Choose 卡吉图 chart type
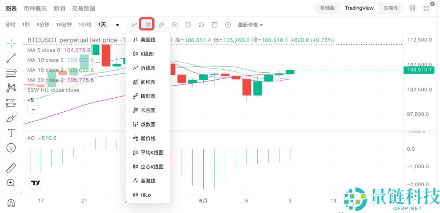Image resolution: width=440 pixels, height=213 pixels. coord(147,110)
